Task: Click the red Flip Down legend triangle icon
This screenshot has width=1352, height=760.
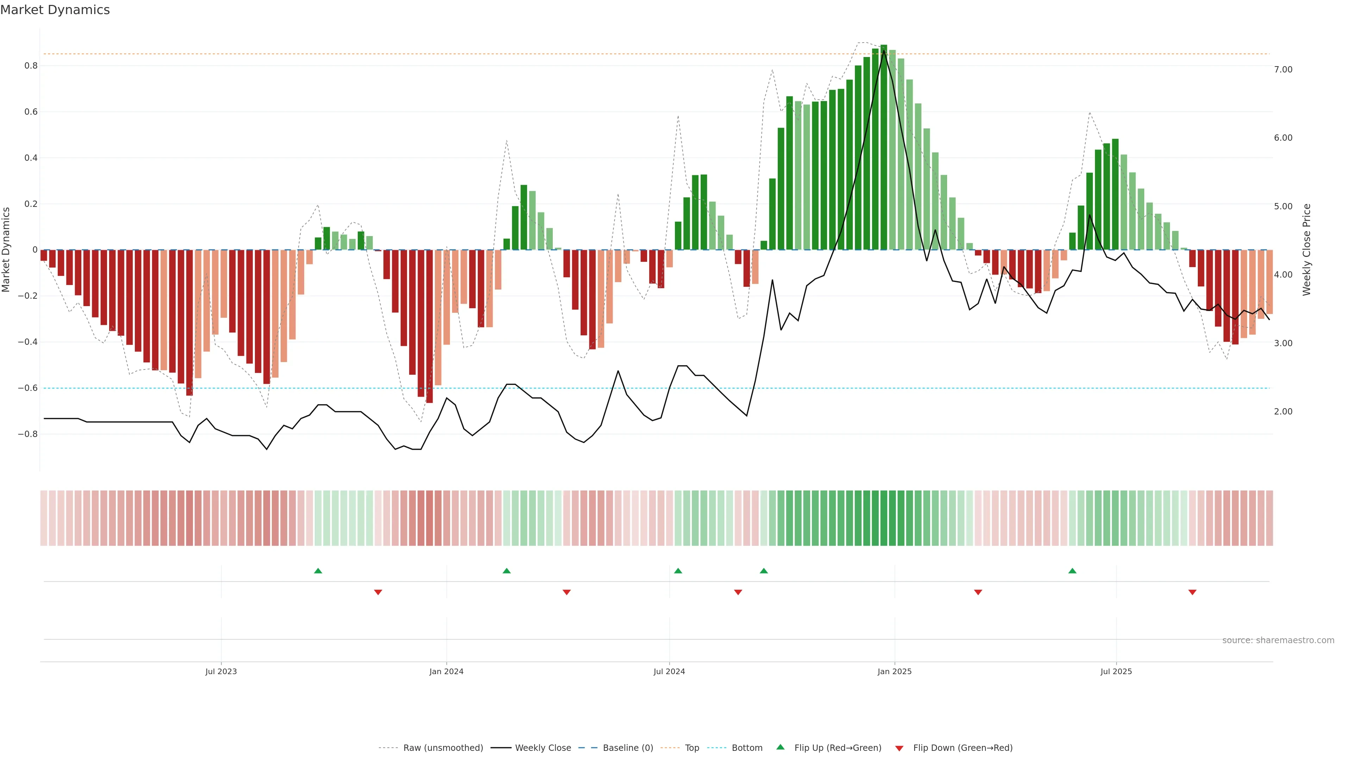Action: click(x=899, y=748)
